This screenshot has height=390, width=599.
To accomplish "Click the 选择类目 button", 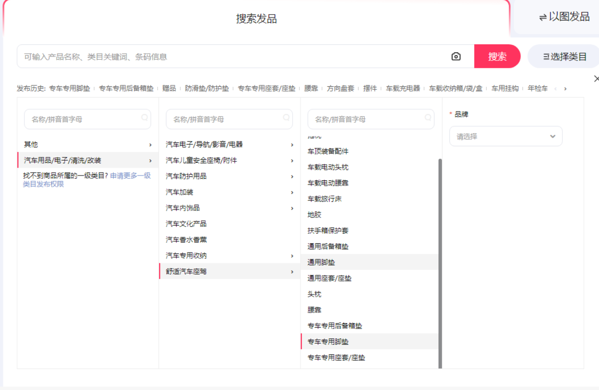I will (564, 57).
